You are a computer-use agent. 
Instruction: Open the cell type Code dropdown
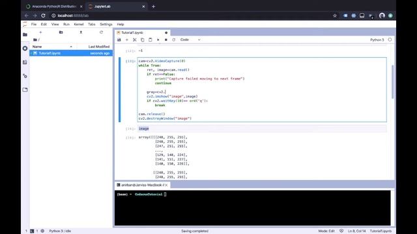click(x=190, y=40)
